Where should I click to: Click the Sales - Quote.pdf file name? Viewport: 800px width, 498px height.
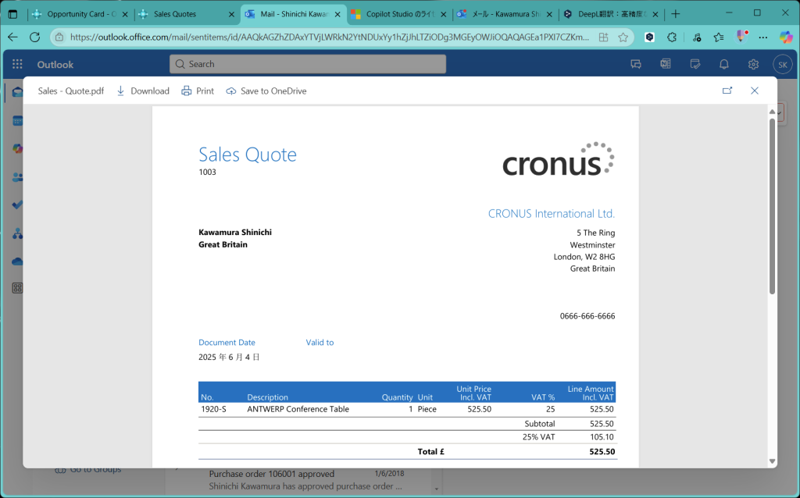tap(71, 91)
